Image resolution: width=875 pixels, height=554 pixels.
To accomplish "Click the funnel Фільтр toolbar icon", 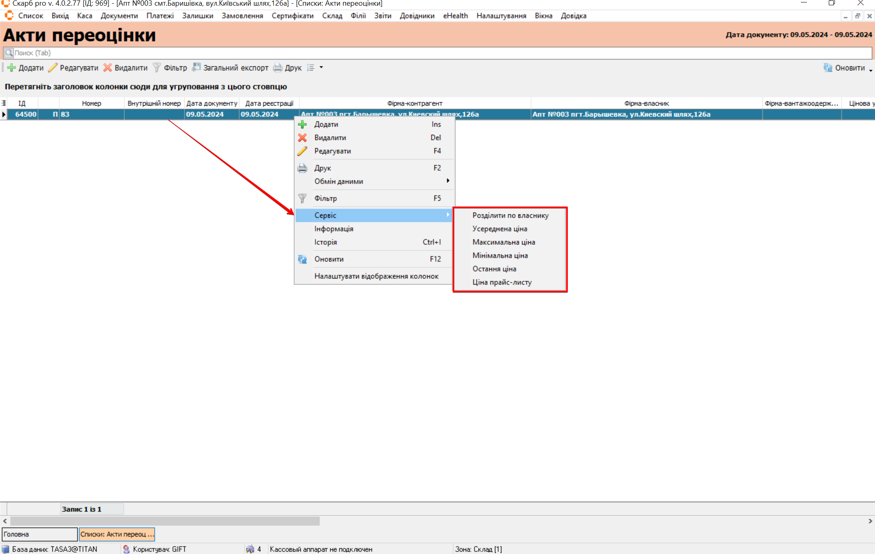I will [156, 68].
